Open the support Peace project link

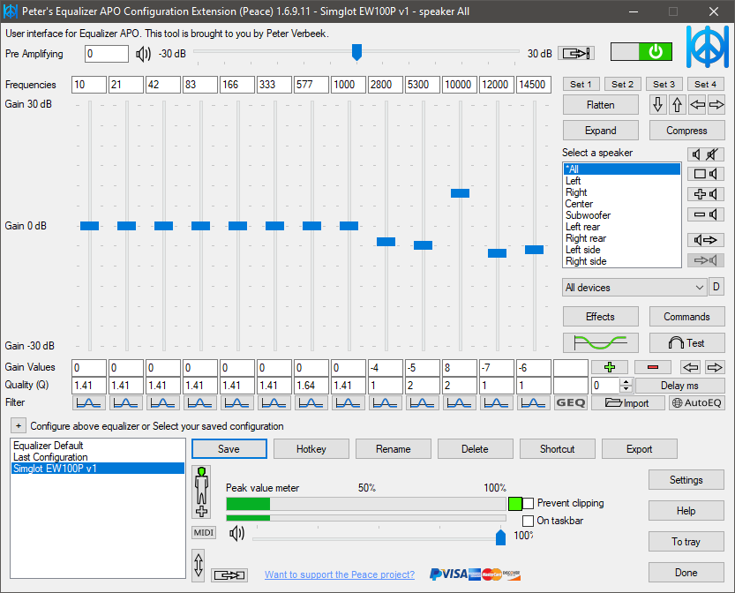pyautogui.click(x=340, y=574)
